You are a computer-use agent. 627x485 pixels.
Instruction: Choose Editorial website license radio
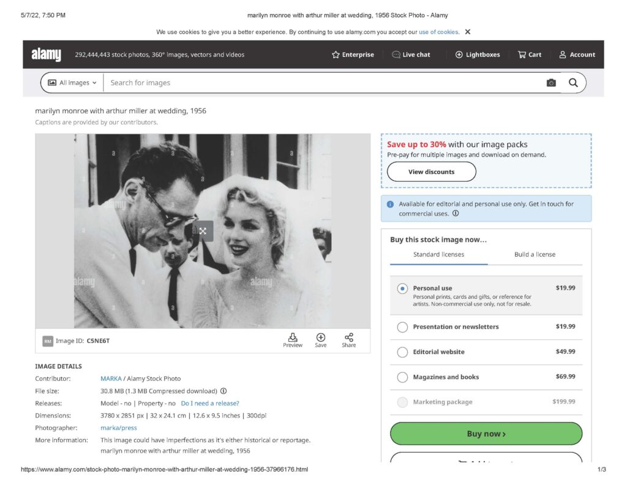[402, 352]
